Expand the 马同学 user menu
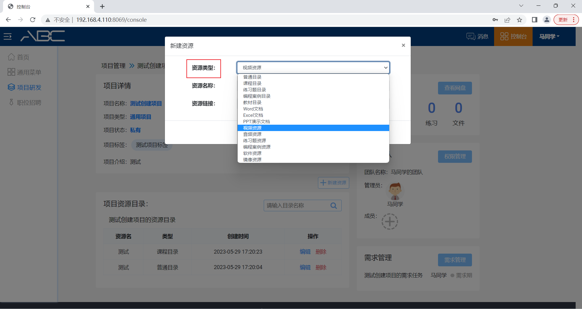The width and height of the screenshot is (582, 309). [549, 36]
